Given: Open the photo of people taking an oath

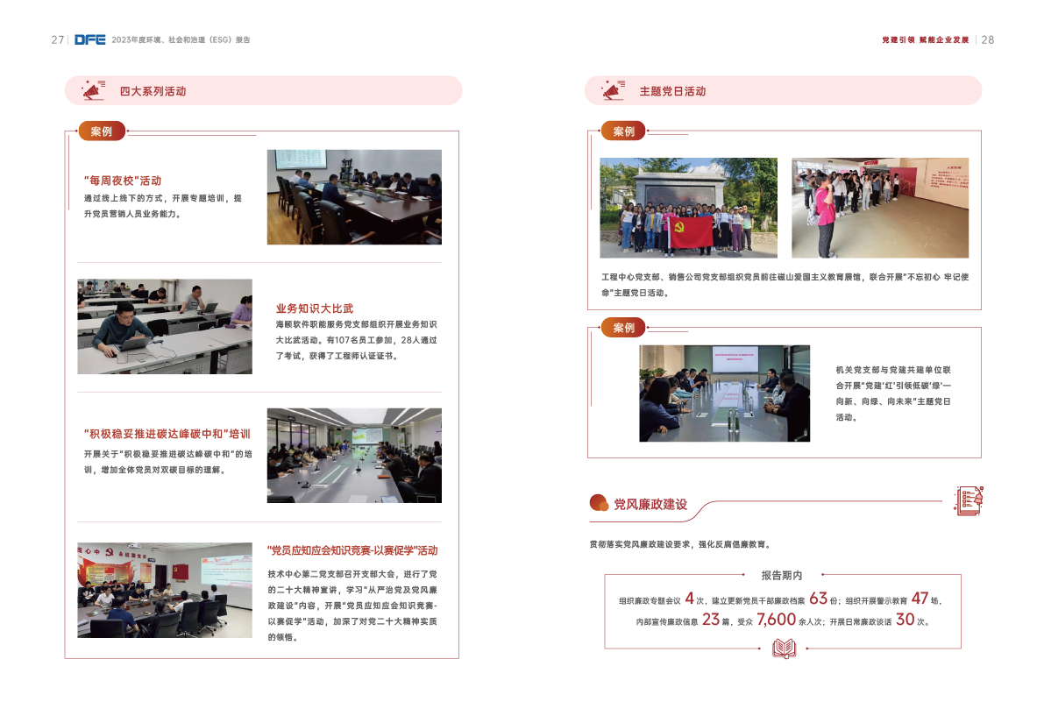Looking at the screenshot, I should click(879, 208).
